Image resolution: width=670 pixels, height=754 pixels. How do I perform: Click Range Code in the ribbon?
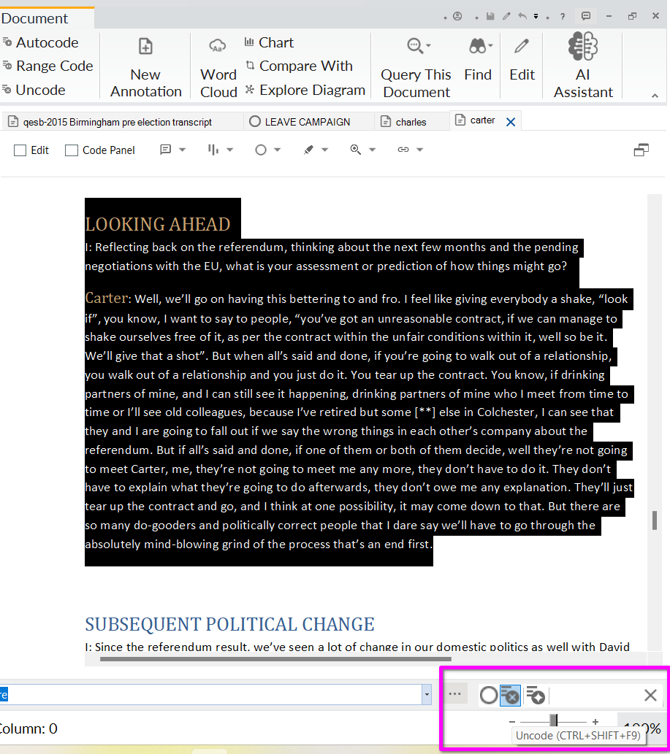pos(47,66)
